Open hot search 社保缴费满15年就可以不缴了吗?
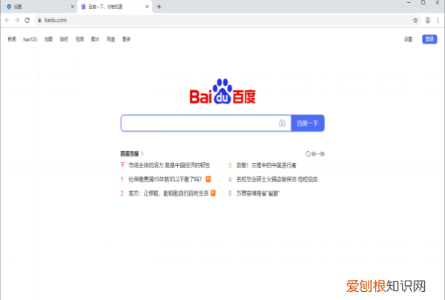The width and height of the screenshot is (445, 300). (x=165, y=179)
